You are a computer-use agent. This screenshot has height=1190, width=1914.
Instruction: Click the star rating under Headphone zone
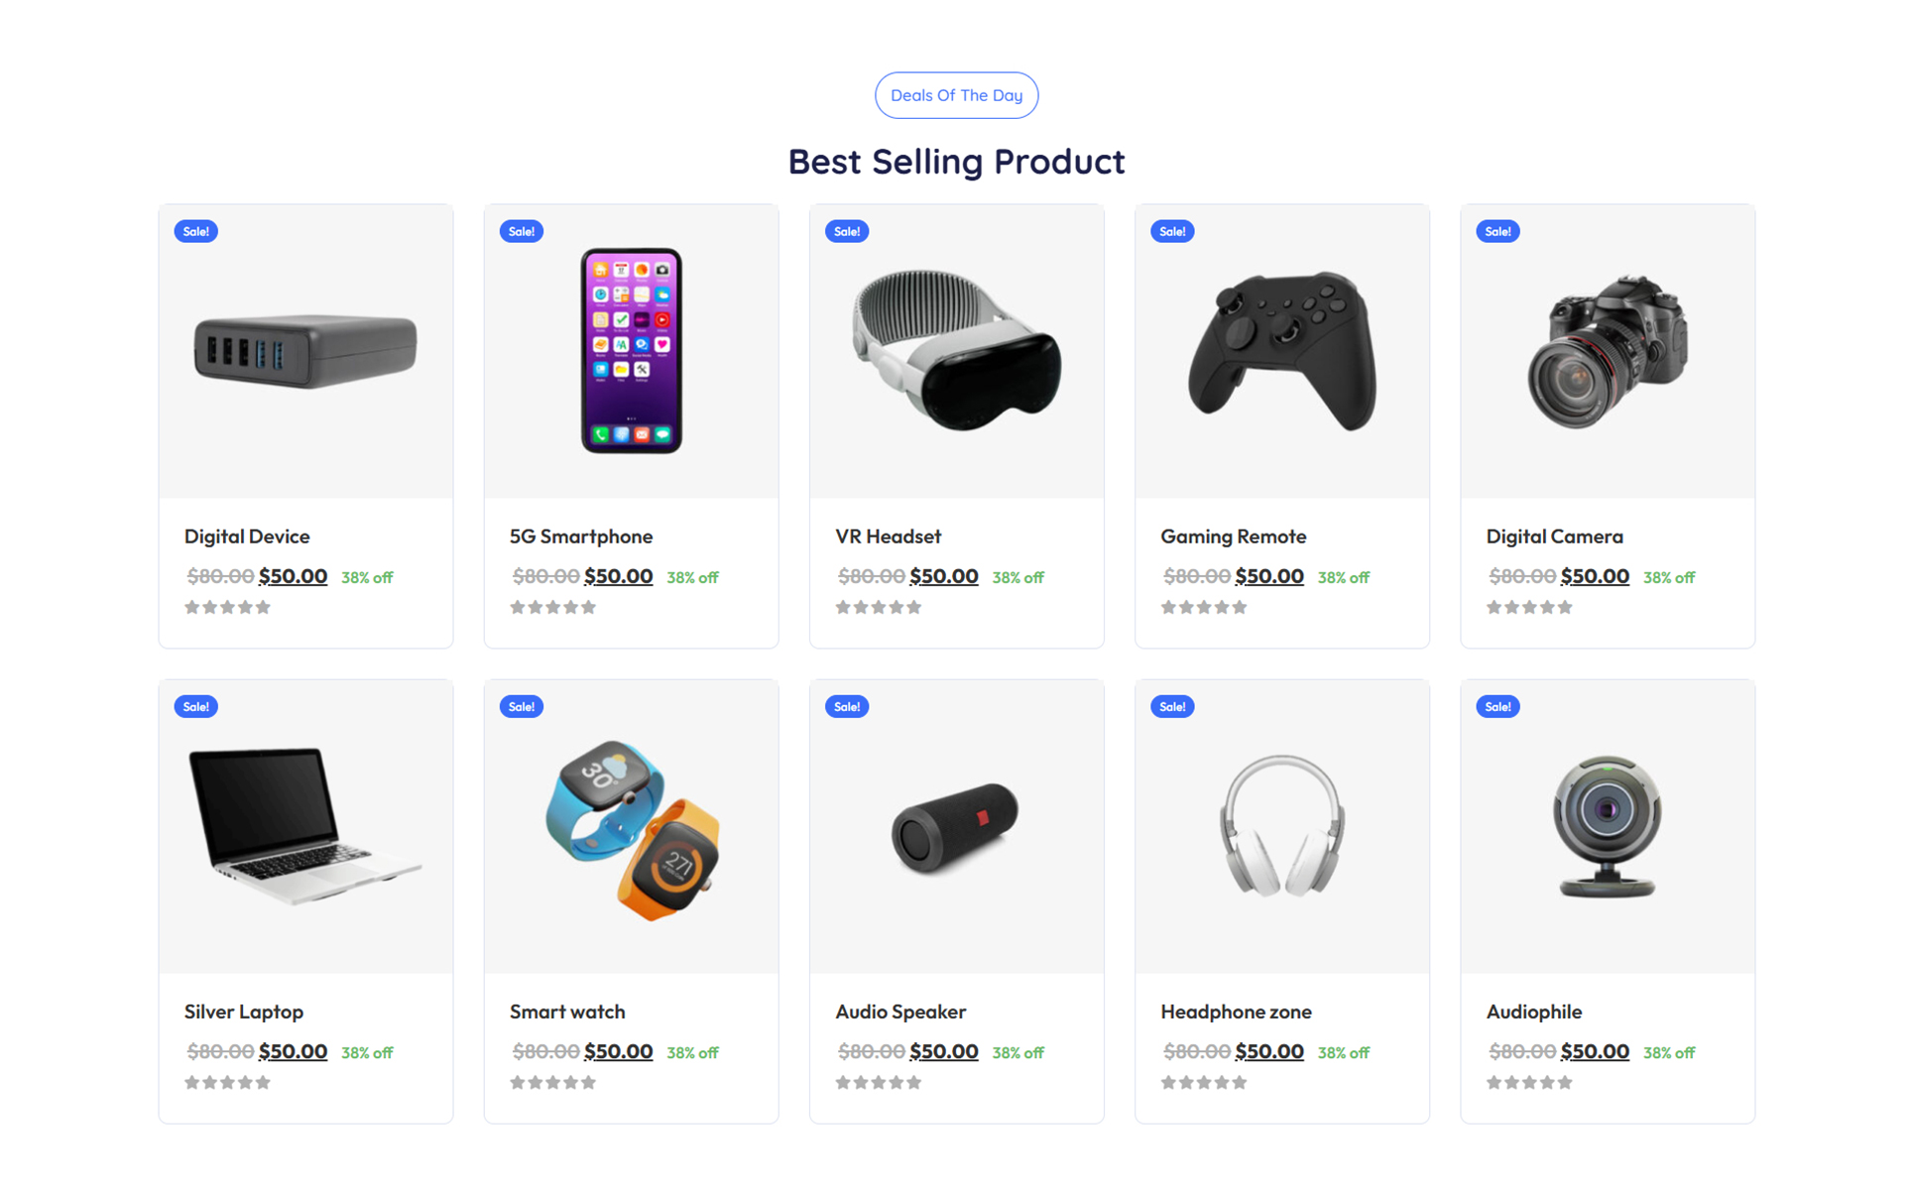pos(1204,1082)
